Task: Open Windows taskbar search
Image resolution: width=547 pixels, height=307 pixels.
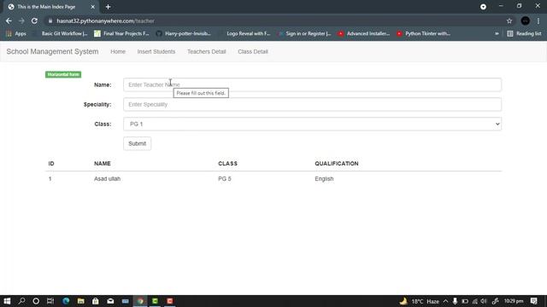Action: [x=21, y=301]
